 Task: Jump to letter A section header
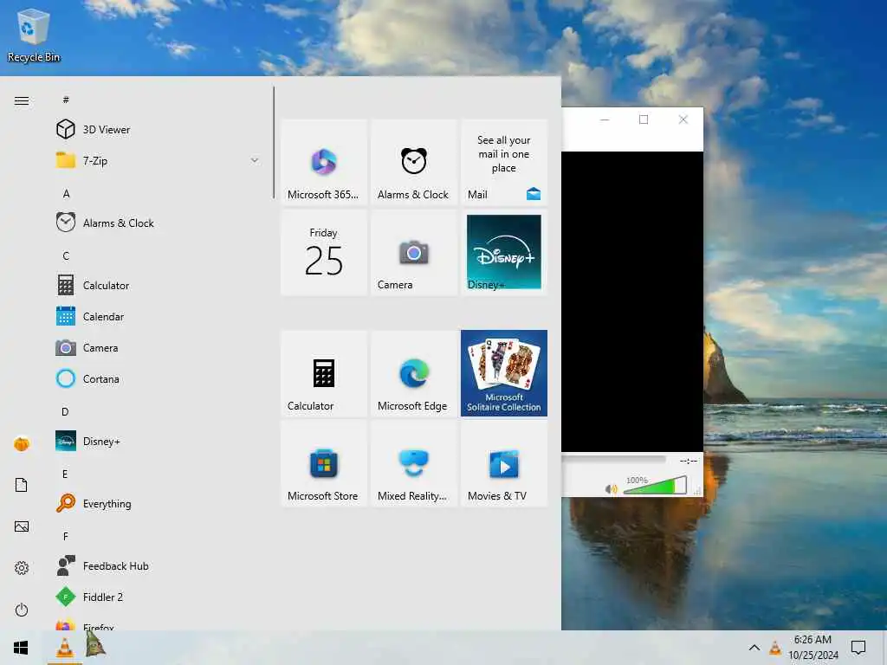66,194
